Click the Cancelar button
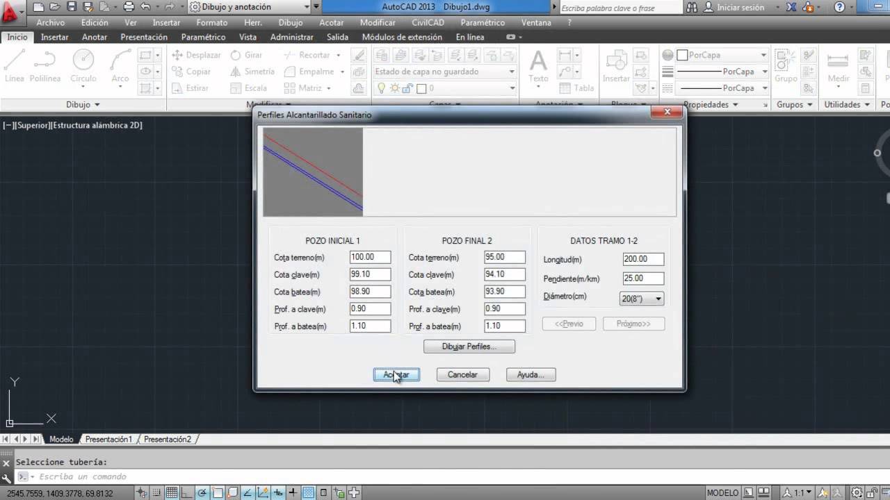 point(462,374)
